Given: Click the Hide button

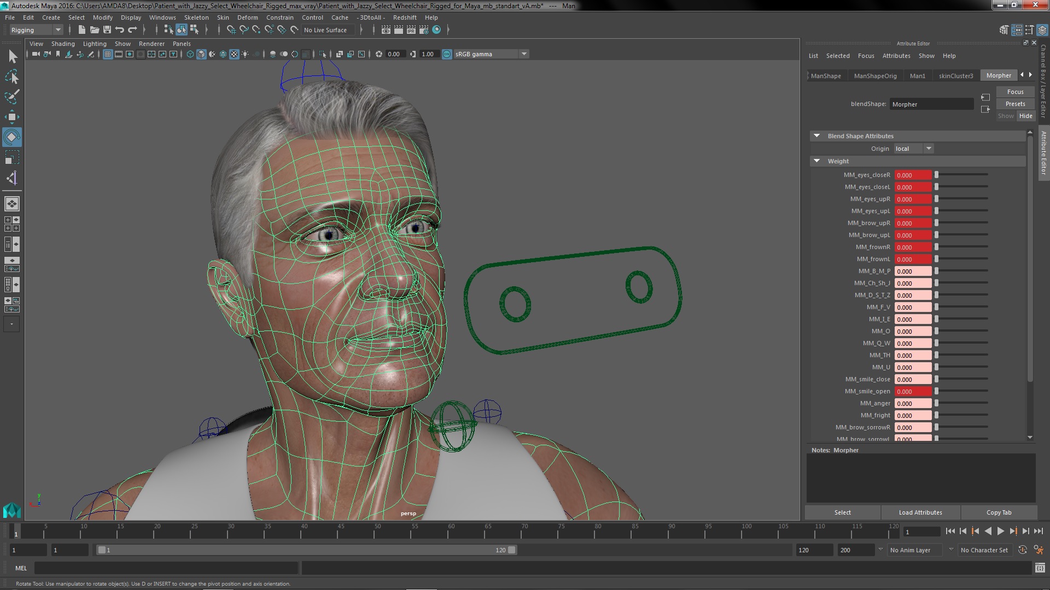Looking at the screenshot, I should 1025,116.
